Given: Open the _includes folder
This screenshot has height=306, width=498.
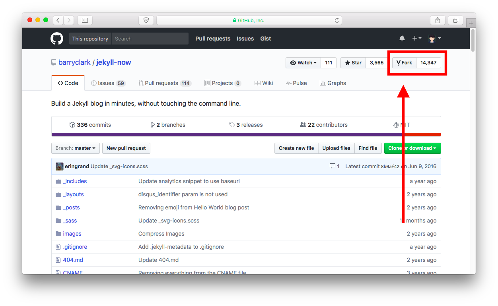Looking at the screenshot, I should pos(75,181).
